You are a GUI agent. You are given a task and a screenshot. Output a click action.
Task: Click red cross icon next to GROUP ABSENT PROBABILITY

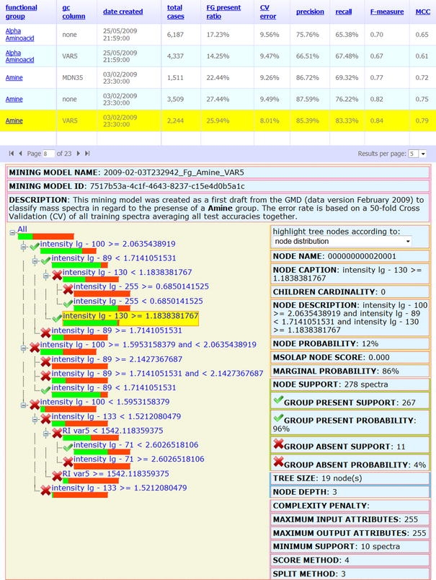pyautogui.click(x=278, y=462)
